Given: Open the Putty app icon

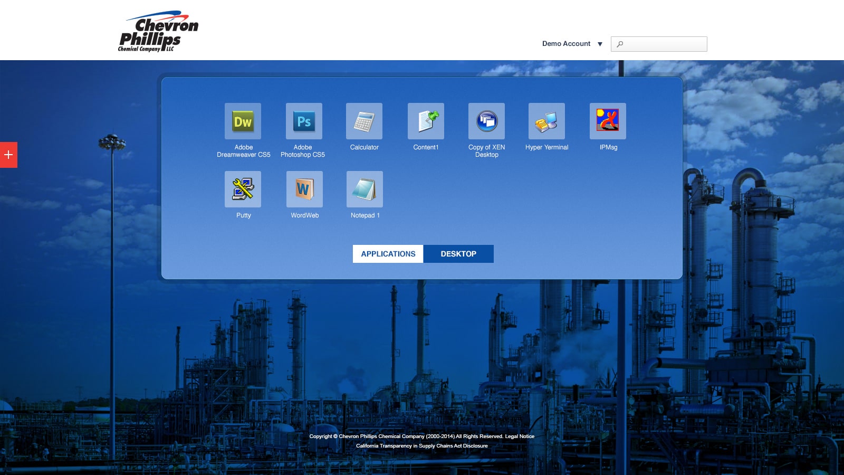Looking at the screenshot, I should (x=243, y=189).
